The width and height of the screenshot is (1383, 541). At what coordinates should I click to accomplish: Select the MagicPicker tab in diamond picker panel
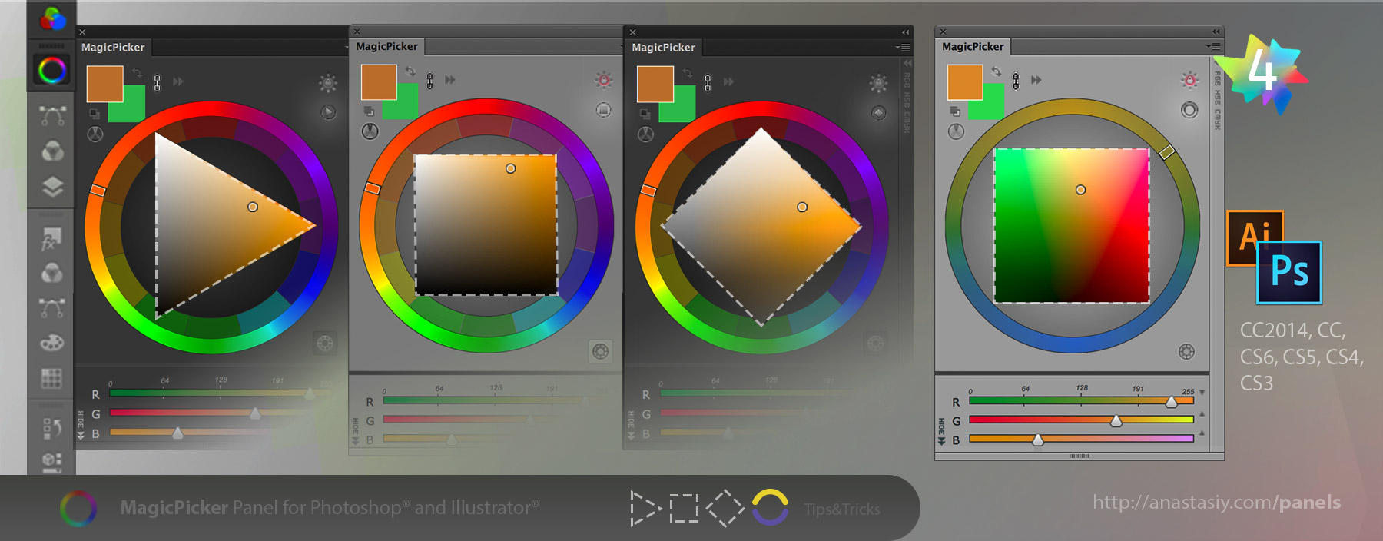tap(663, 48)
